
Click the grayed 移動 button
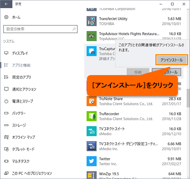pos(138,72)
